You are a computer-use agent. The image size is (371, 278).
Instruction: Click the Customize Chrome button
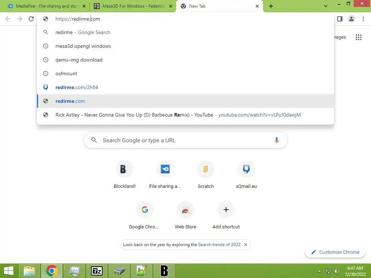tap(335, 252)
